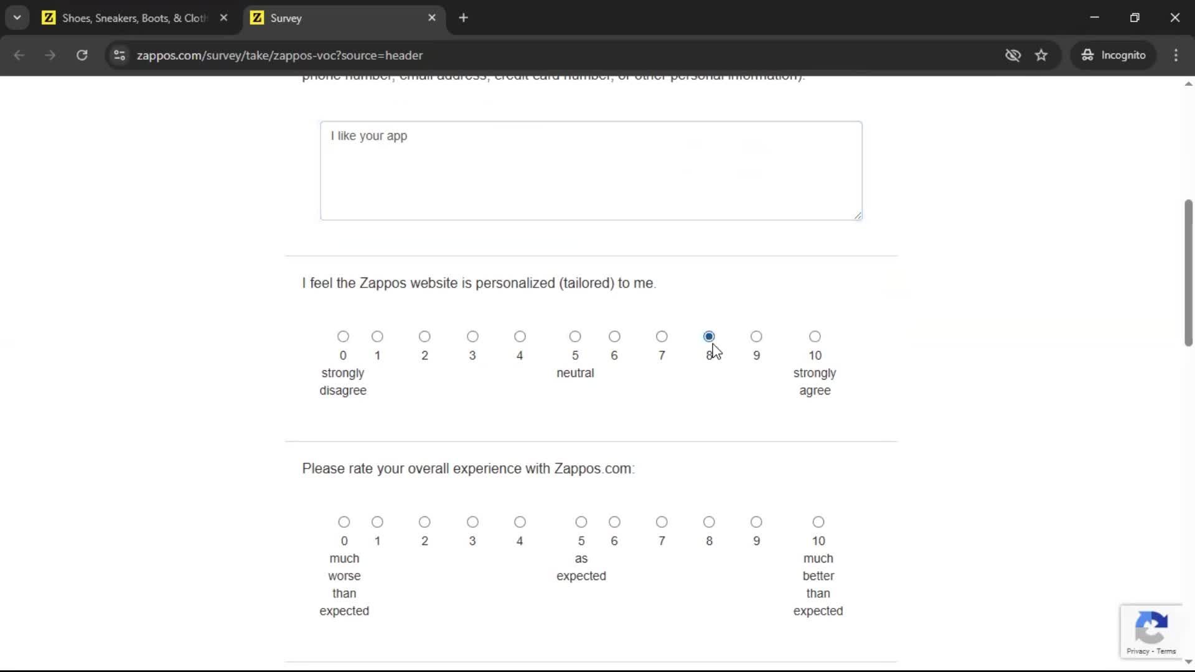
Task: Select rating 9 for personalized website question
Action: 756,337
